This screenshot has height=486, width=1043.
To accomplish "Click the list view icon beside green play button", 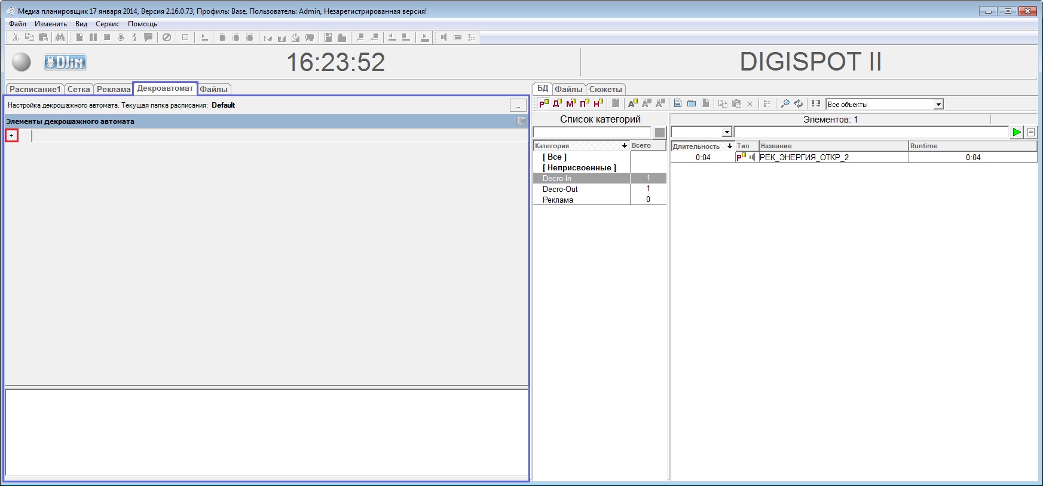I will point(1031,132).
